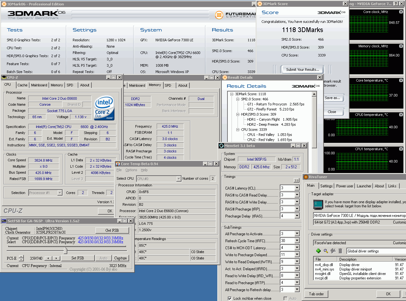Click the right arrow button in SetFSB
This screenshot has height=301, width=406.
coord(56,258)
